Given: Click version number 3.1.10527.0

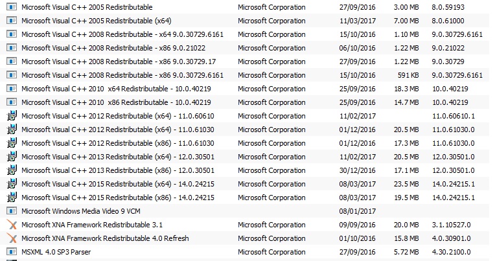Looking at the screenshot, I should pyautogui.click(x=451, y=225).
